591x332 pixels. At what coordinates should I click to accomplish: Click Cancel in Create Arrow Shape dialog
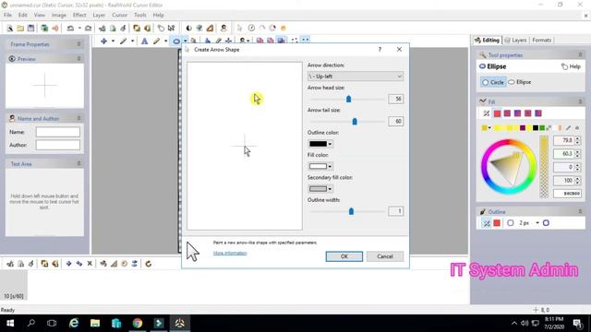[x=385, y=256]
